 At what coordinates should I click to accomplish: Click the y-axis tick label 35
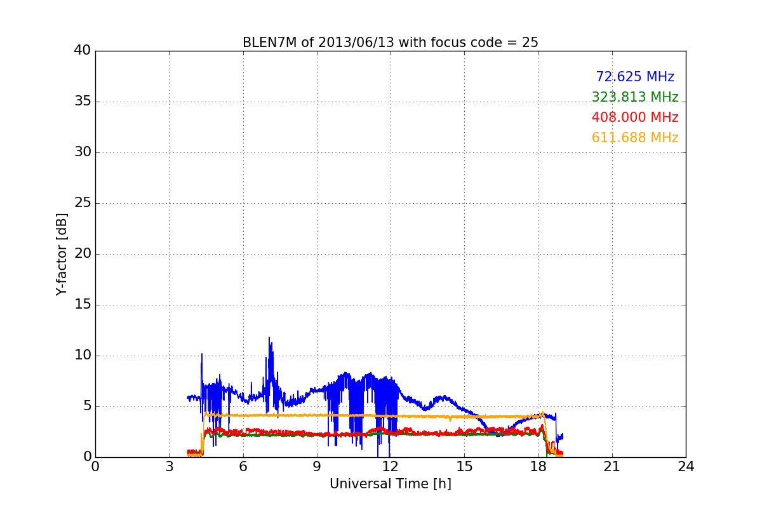[83, 102]
